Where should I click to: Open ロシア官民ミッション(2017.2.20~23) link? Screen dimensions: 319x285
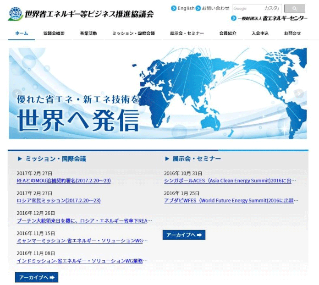[59, 201]
